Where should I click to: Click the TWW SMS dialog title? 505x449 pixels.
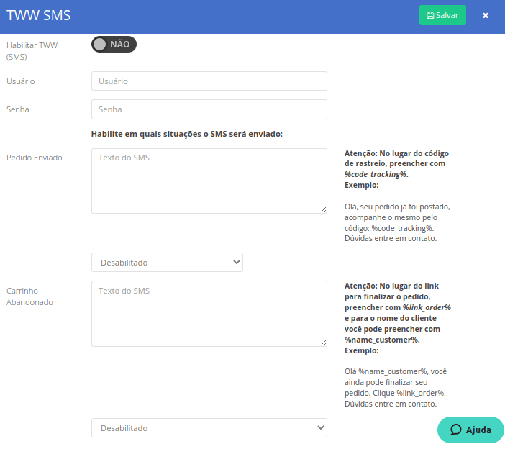point(39,15)
